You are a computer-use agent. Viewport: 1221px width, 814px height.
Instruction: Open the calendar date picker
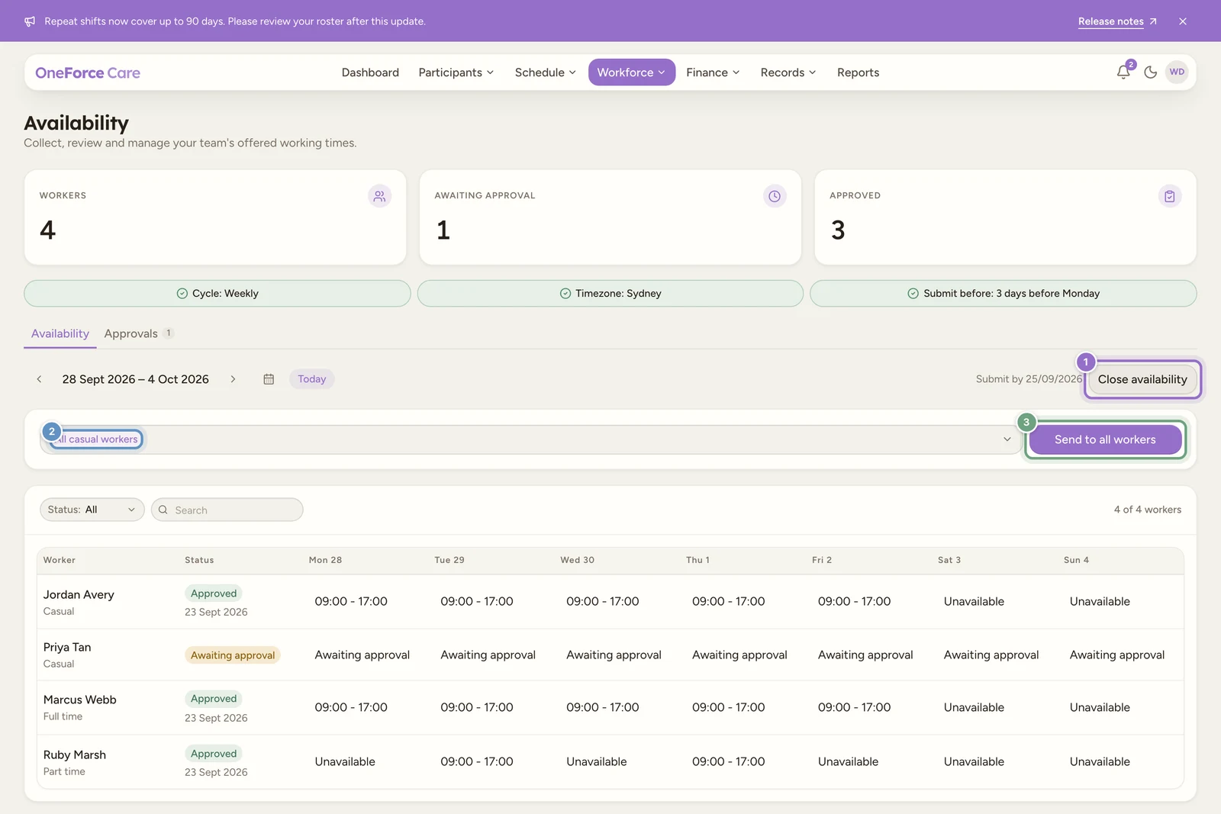click(269, 379)
